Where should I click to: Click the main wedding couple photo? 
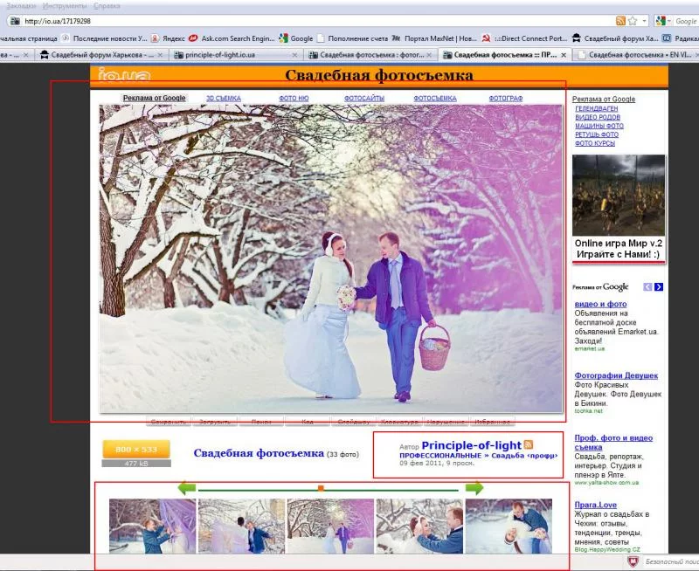point(331,258)
